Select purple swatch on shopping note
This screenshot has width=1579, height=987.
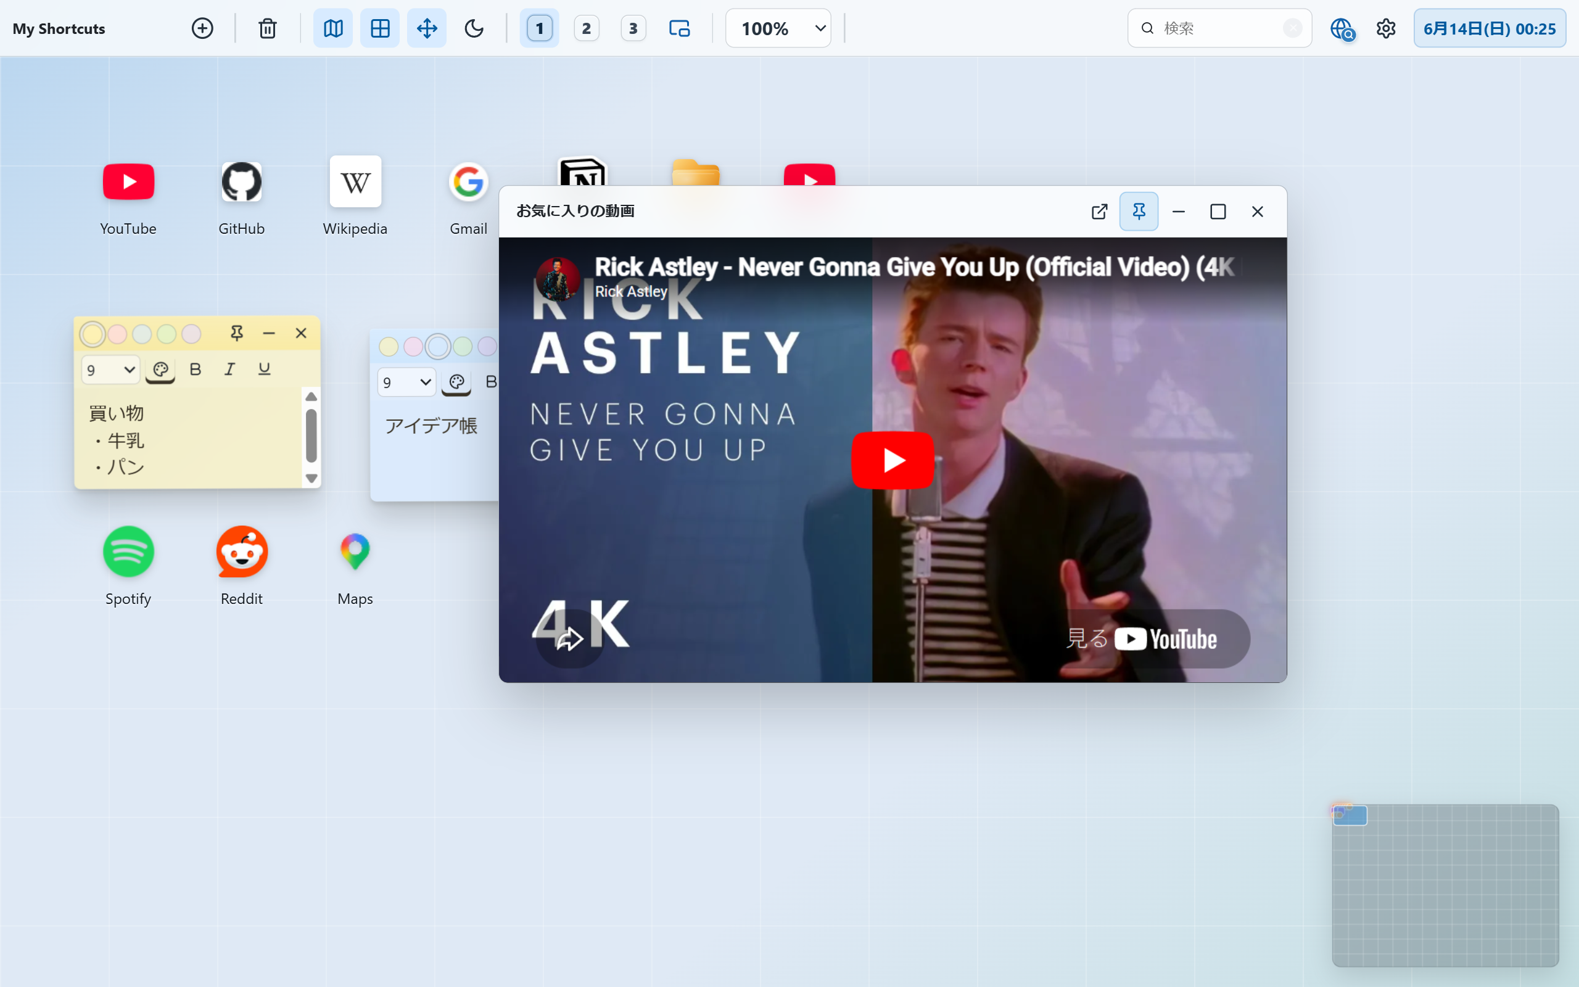[191, 334]
